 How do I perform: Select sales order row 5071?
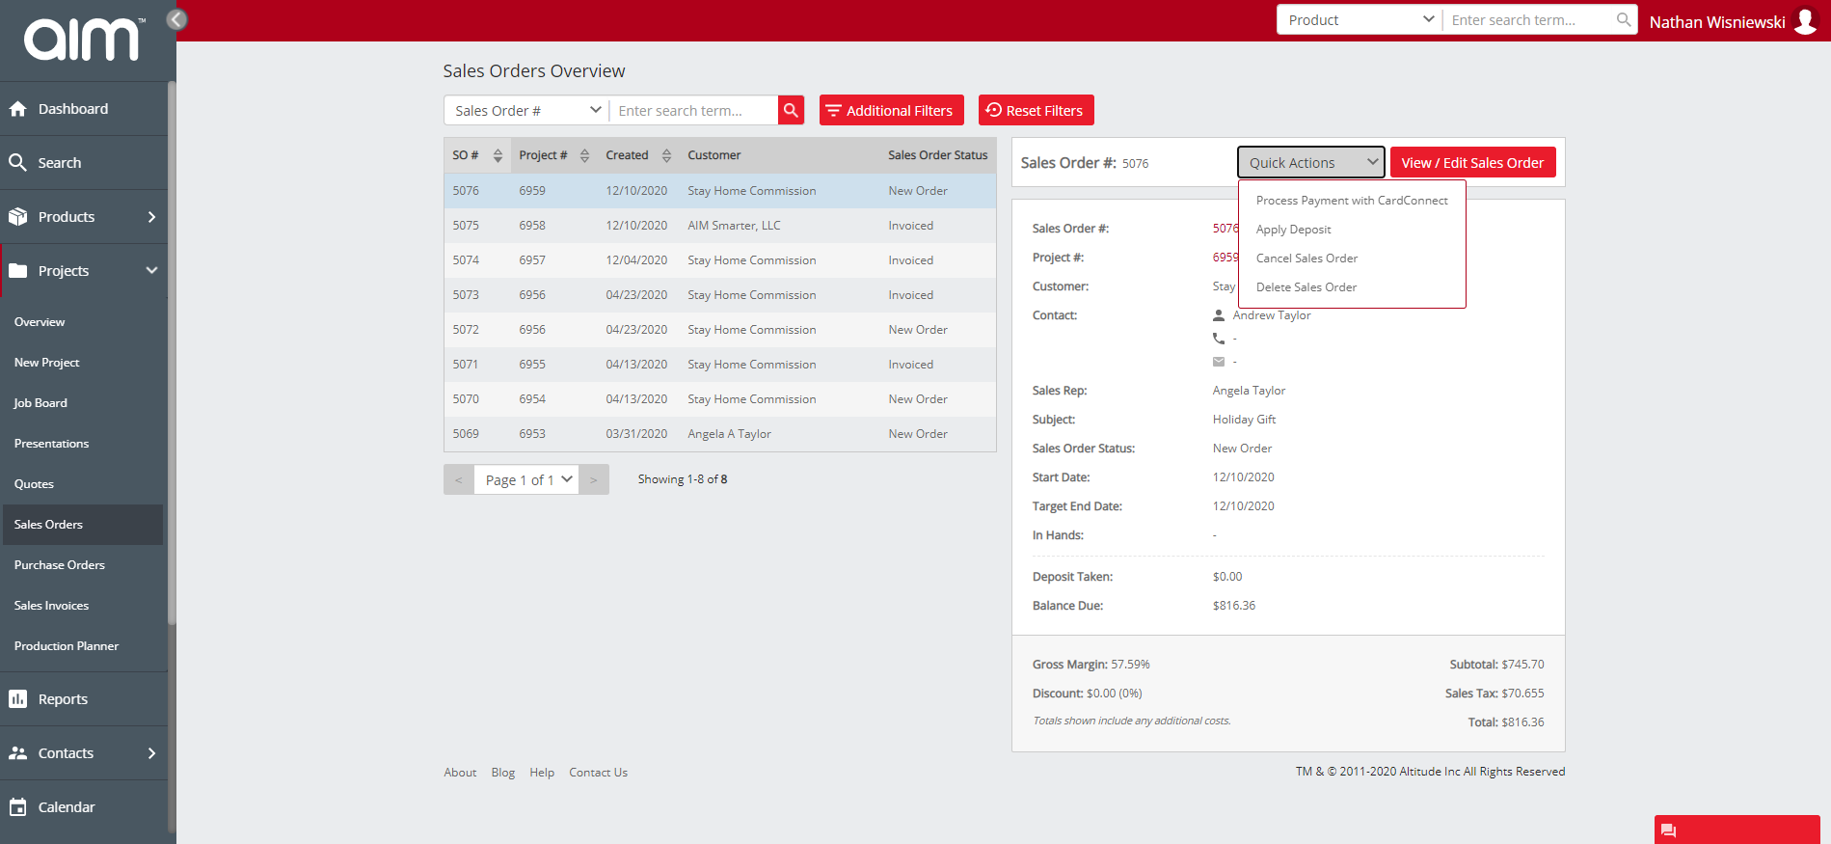tap(720, 365)
